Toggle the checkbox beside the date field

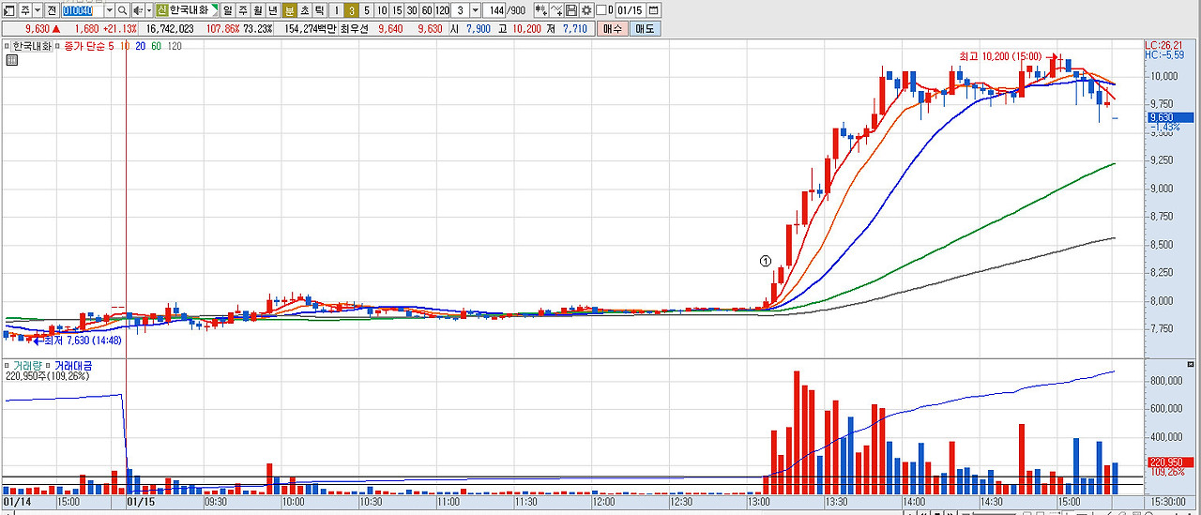pyautogui.click(x=601, y=10)
